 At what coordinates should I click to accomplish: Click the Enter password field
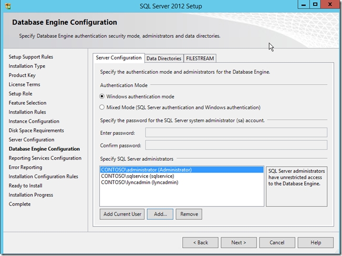pyautogui.click(x=236, y=132)
